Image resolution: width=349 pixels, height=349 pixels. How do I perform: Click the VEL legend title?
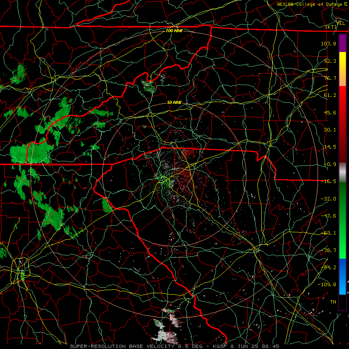pos(340,23)
